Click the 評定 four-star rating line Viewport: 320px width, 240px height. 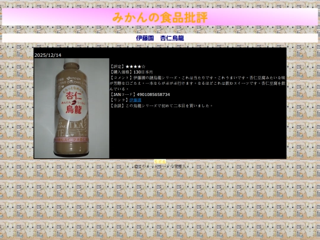tap(127, 66)
